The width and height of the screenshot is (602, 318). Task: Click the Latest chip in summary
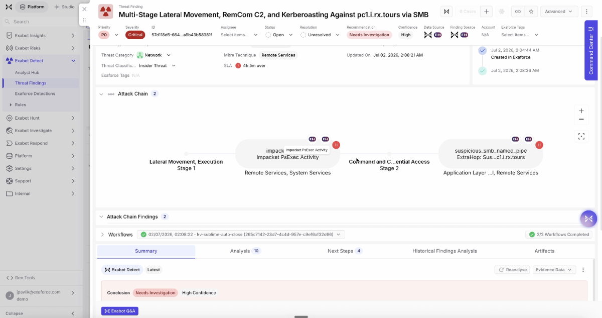tap(154, 270)
